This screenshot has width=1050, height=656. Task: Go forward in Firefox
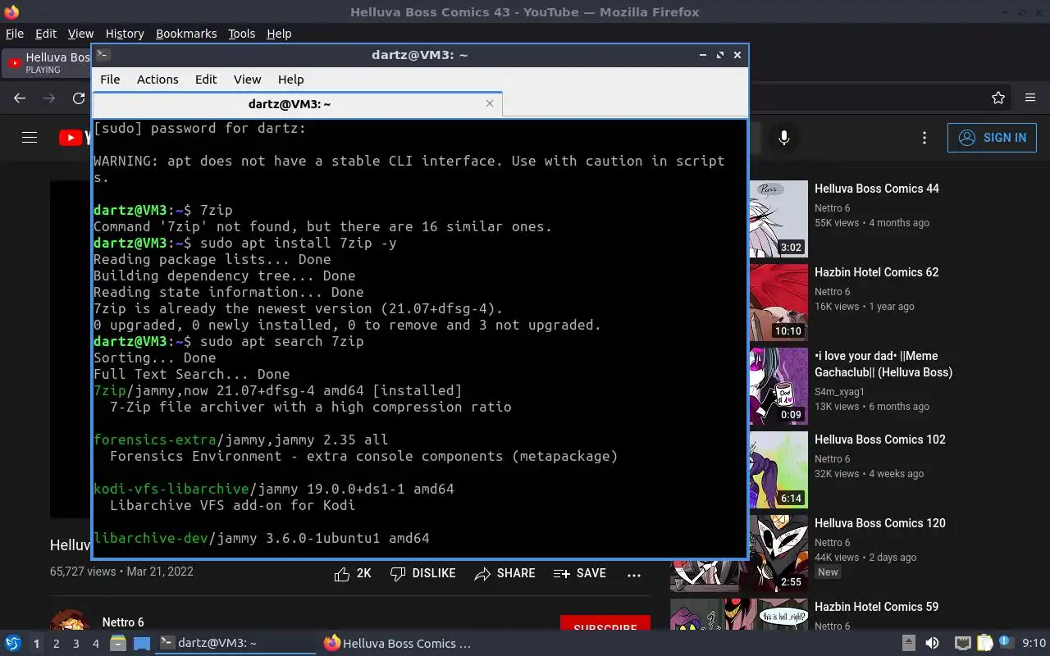[49, 98]
